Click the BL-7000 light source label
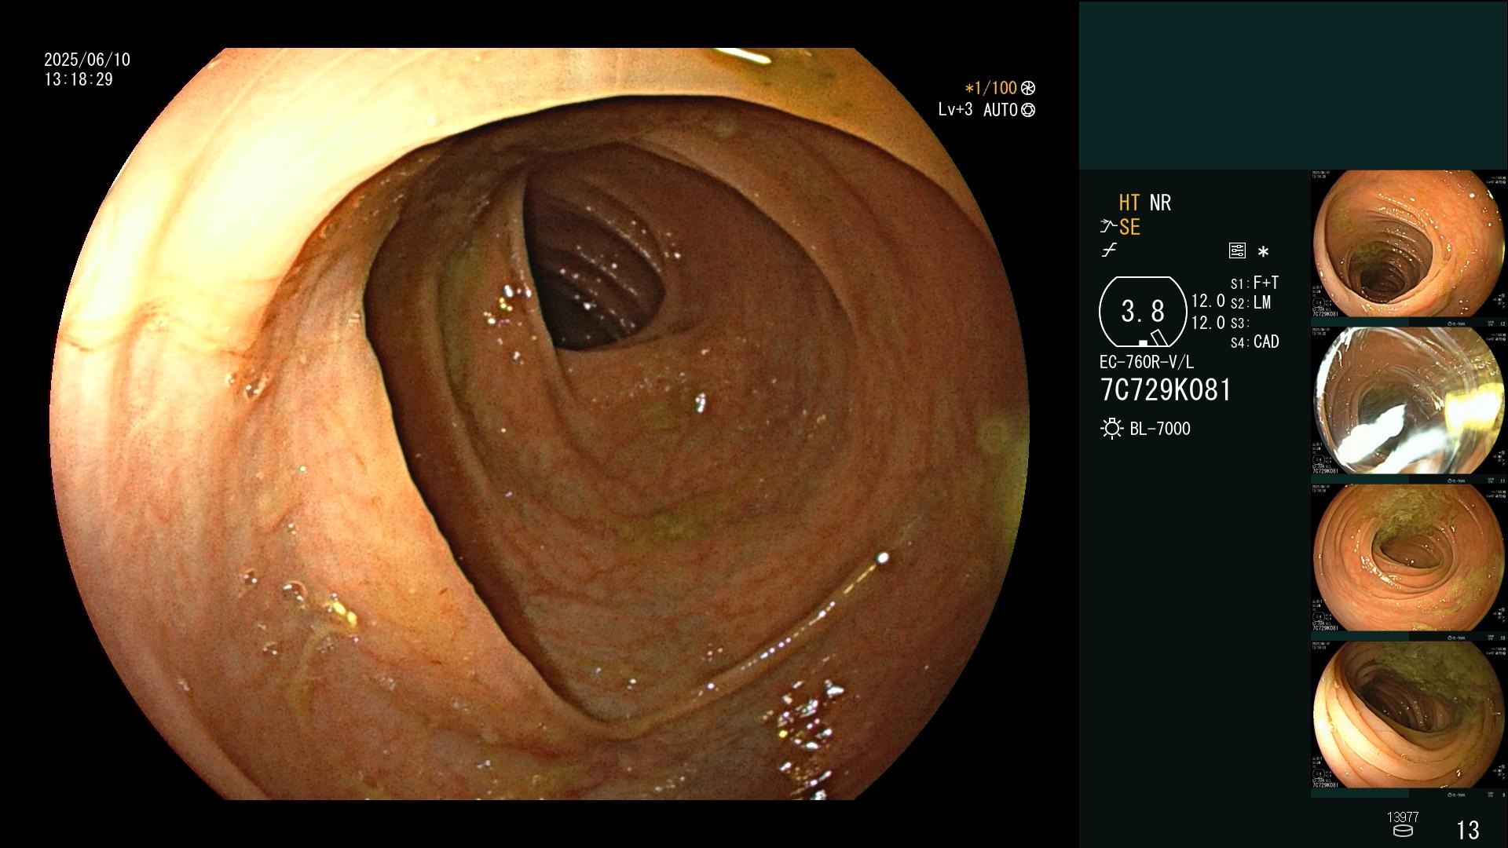 click(x=1160, y=429)
